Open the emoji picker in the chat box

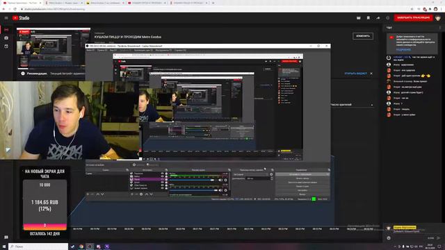tap(389, 237)
